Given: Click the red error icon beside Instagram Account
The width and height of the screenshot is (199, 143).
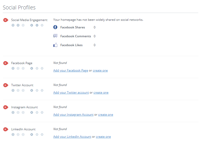Looking at the screenshot, I should pos(6,107).
